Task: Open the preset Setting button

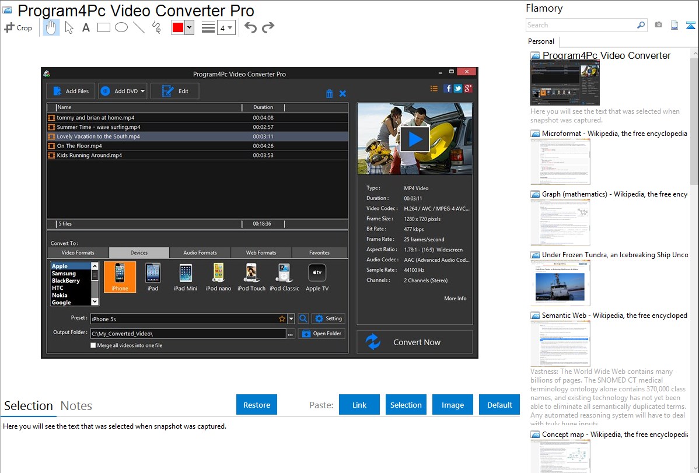Action: (328, 319)
